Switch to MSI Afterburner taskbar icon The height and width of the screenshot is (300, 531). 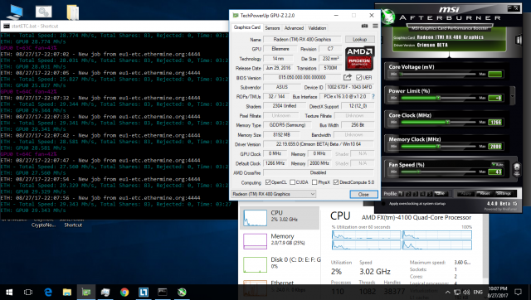pos(182,292)
